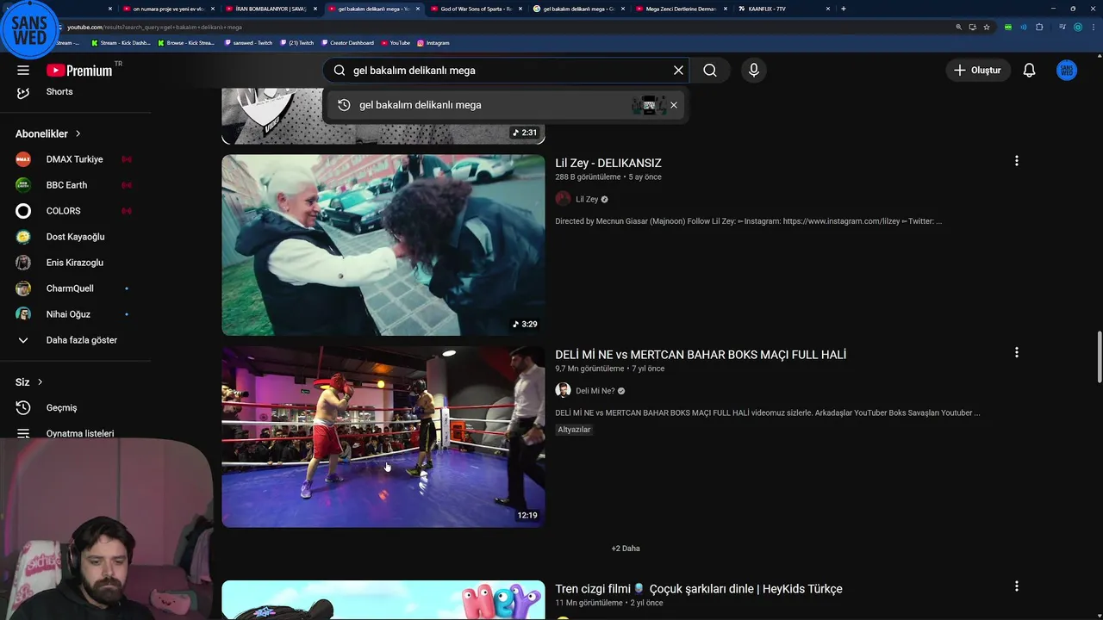Switch to 'KAANFLIX - 7TV' tab

(x=782, y=9)
